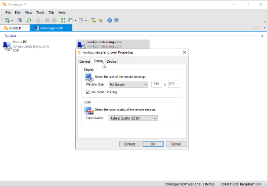Viewport: 268px width, 187px height.
Task: Open the Help menu
Action: coord(62,13)
